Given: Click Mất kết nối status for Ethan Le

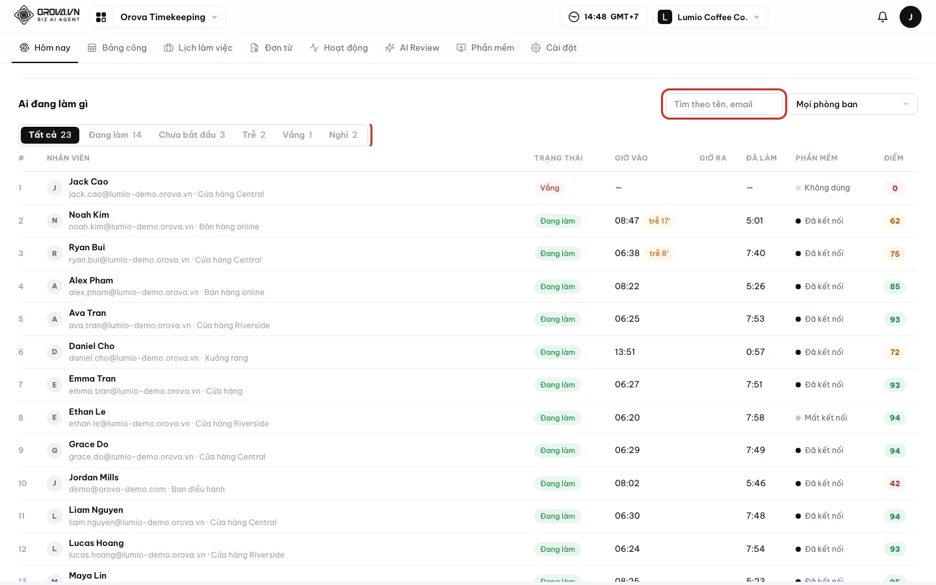Looking at the screenshot, I should [x=822, y=418].
